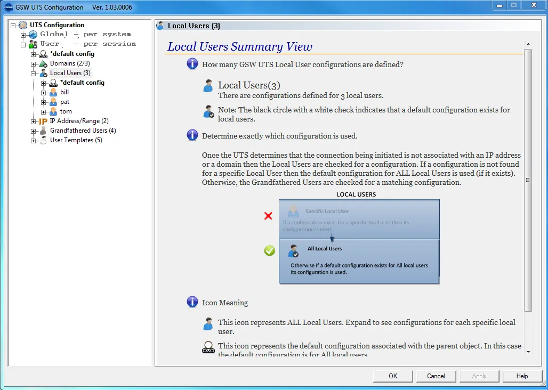The image size is (548, 390).
Task: Expand the Global per system node
Action: (x=23, y=35)
